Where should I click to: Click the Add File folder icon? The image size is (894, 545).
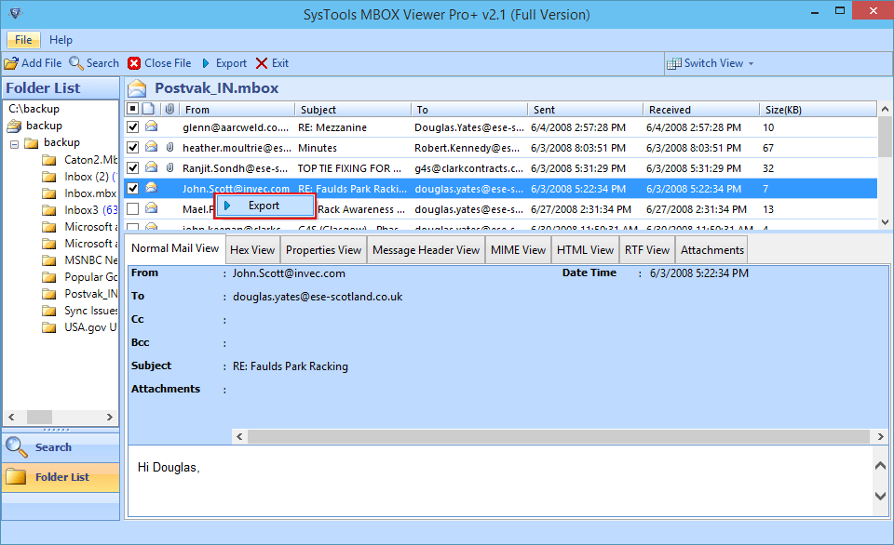11,63
